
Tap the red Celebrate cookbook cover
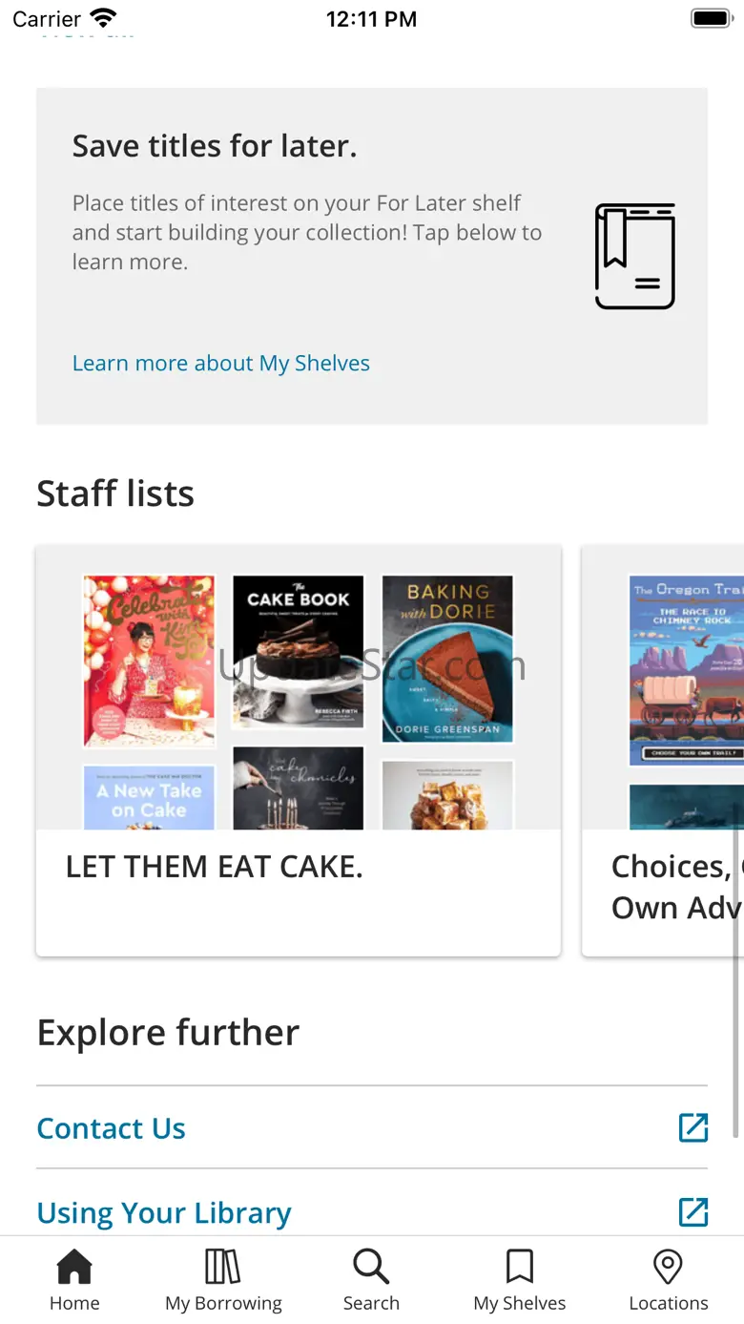click(149, 661)
